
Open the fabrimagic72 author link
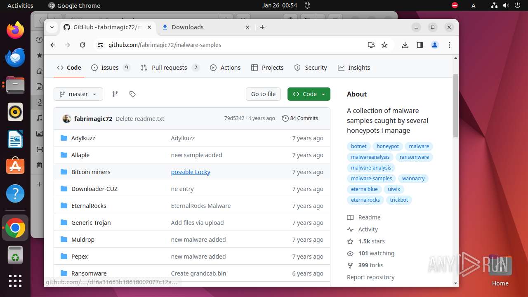coord(93,118)
